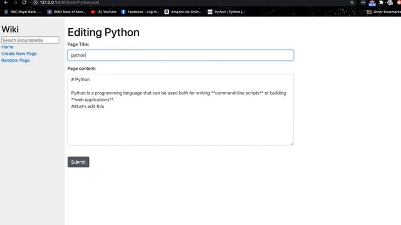This screenshot has width=401, height=225.
Task: Submit the edited page
Action: point(78,162)
